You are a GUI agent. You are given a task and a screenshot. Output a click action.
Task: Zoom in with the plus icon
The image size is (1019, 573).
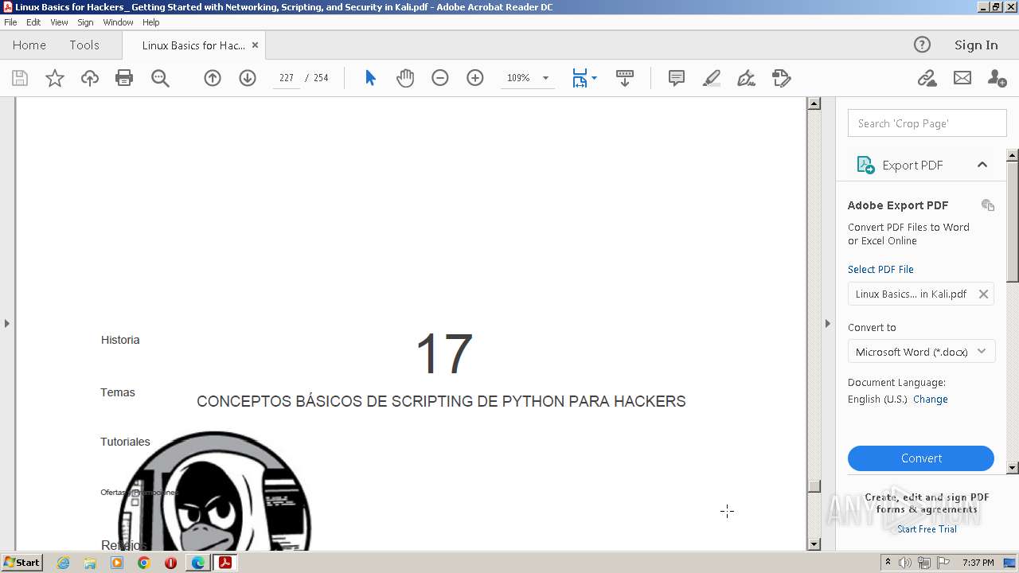pos(475,78)
